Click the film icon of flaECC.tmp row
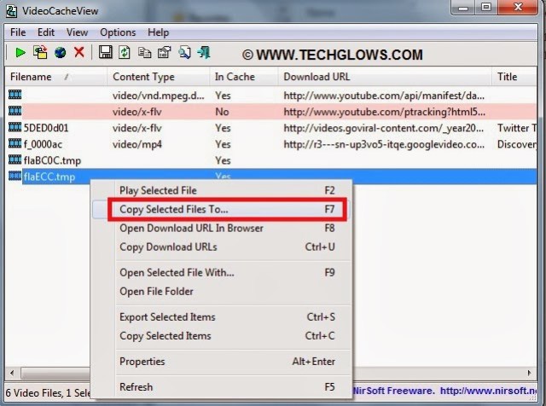This screenshot has width=546, height=406. [x=15, y=177]
